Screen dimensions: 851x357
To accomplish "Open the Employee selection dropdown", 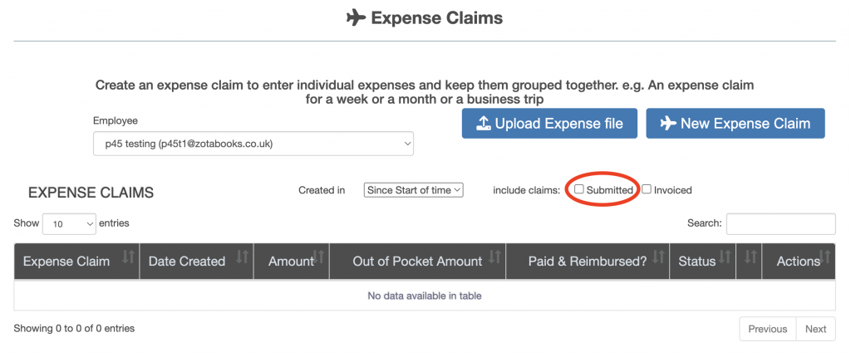I will pos(253,144).
